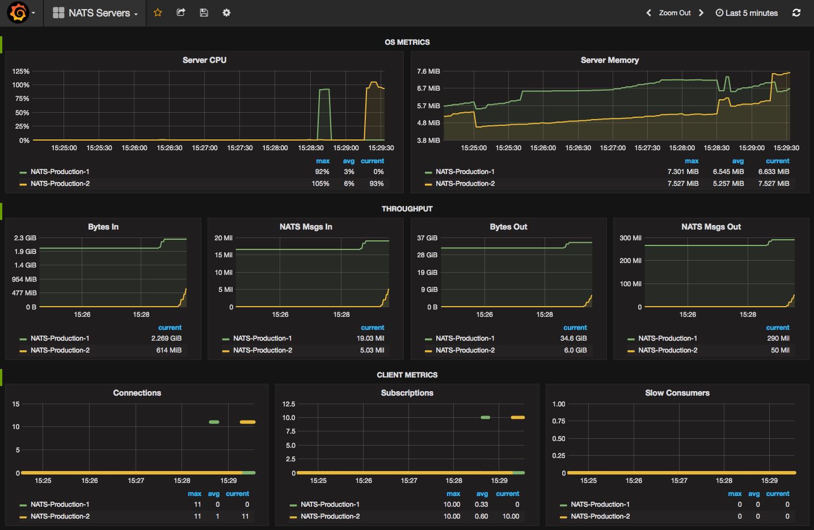This screenshot has width=814, height=530.
Task: Open dashboard settings gear
Action: pos(226,12)
